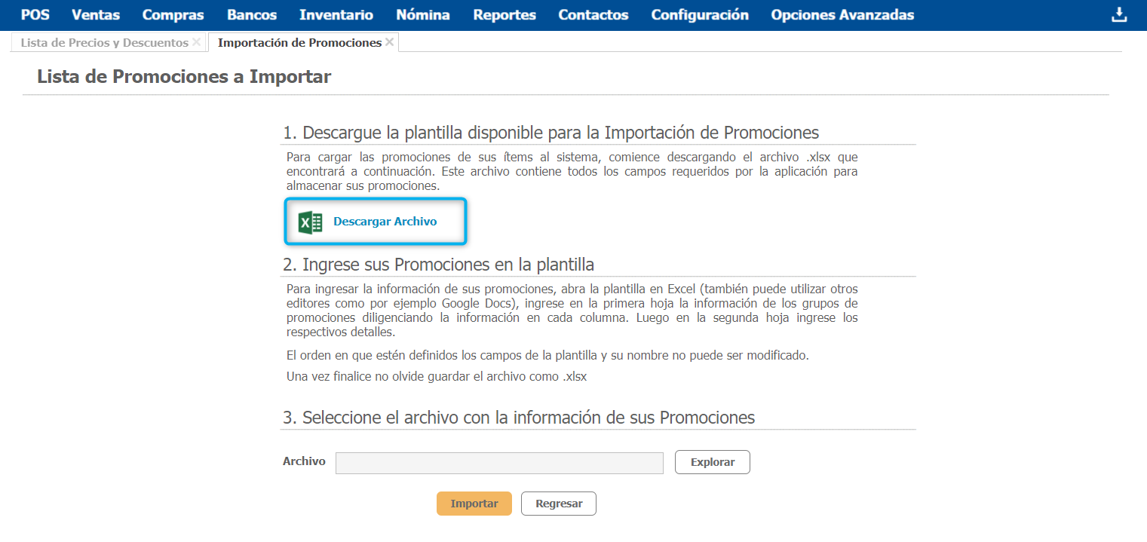Viewport: 1147px width, 542px height.
Task: Open the Inventario menu
Action: 336,15
